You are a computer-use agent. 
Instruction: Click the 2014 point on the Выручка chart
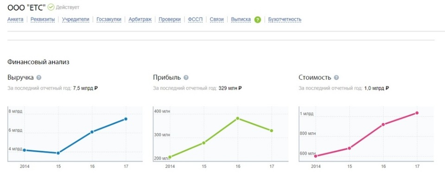click(x=25, y=150)
